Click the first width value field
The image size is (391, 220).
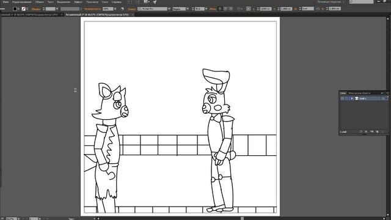point(266,9)
